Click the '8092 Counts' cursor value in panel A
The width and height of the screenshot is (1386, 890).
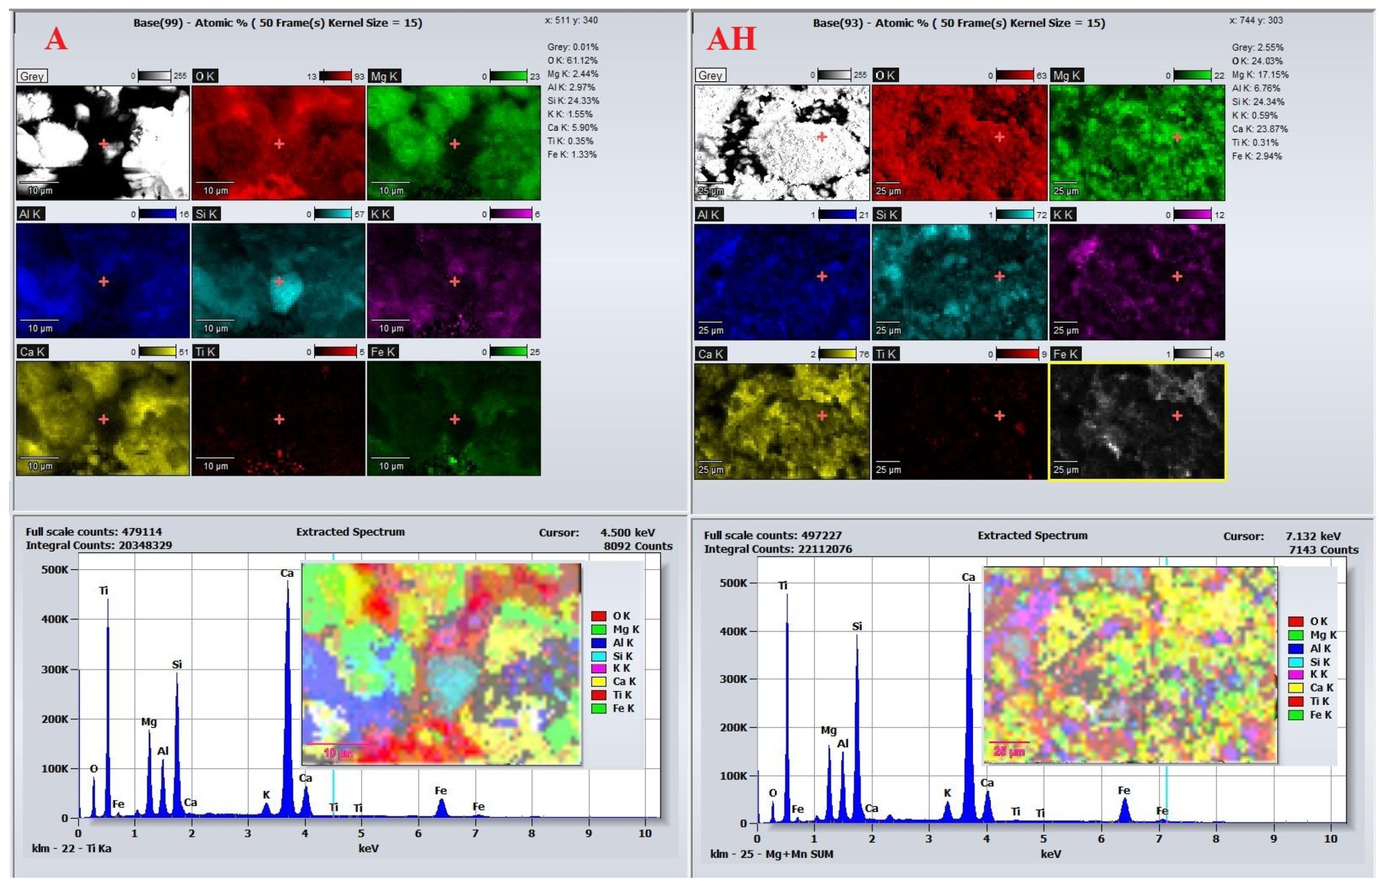pos(638,546)
